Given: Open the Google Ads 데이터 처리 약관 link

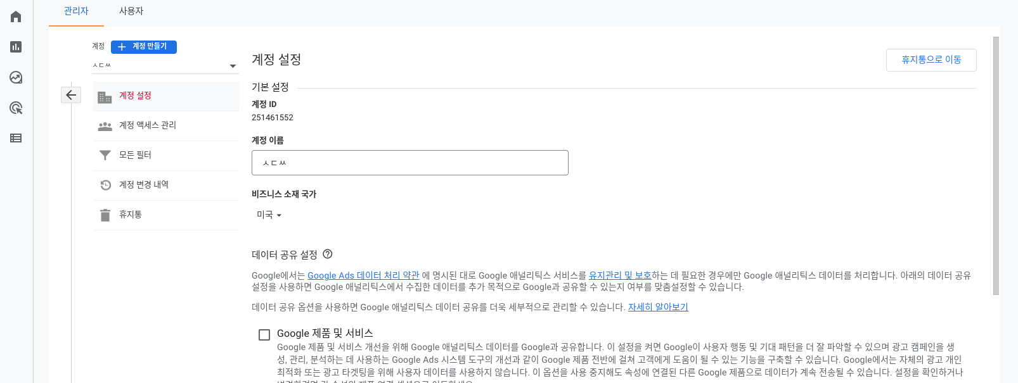Looking at the screenshot, I should click(x=363, y=275).
